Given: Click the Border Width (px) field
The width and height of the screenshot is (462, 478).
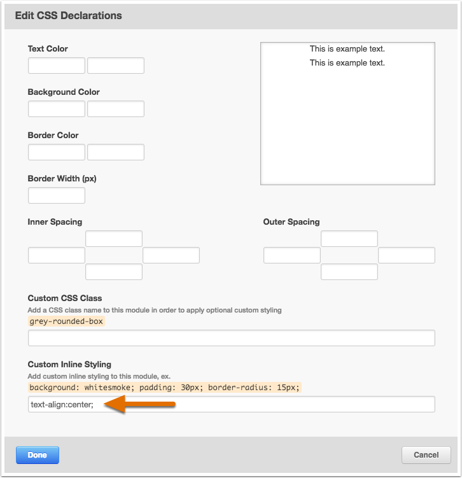Looking at the screenshot, I should (57, 195).
